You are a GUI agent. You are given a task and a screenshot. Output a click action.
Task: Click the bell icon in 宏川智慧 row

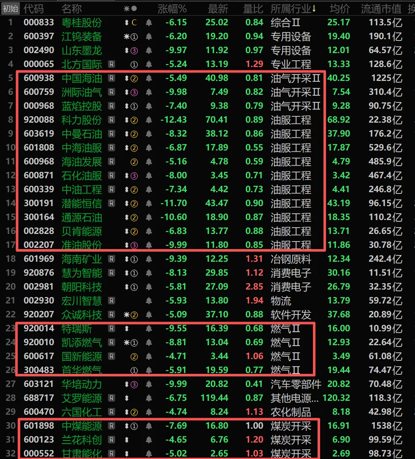149,301
